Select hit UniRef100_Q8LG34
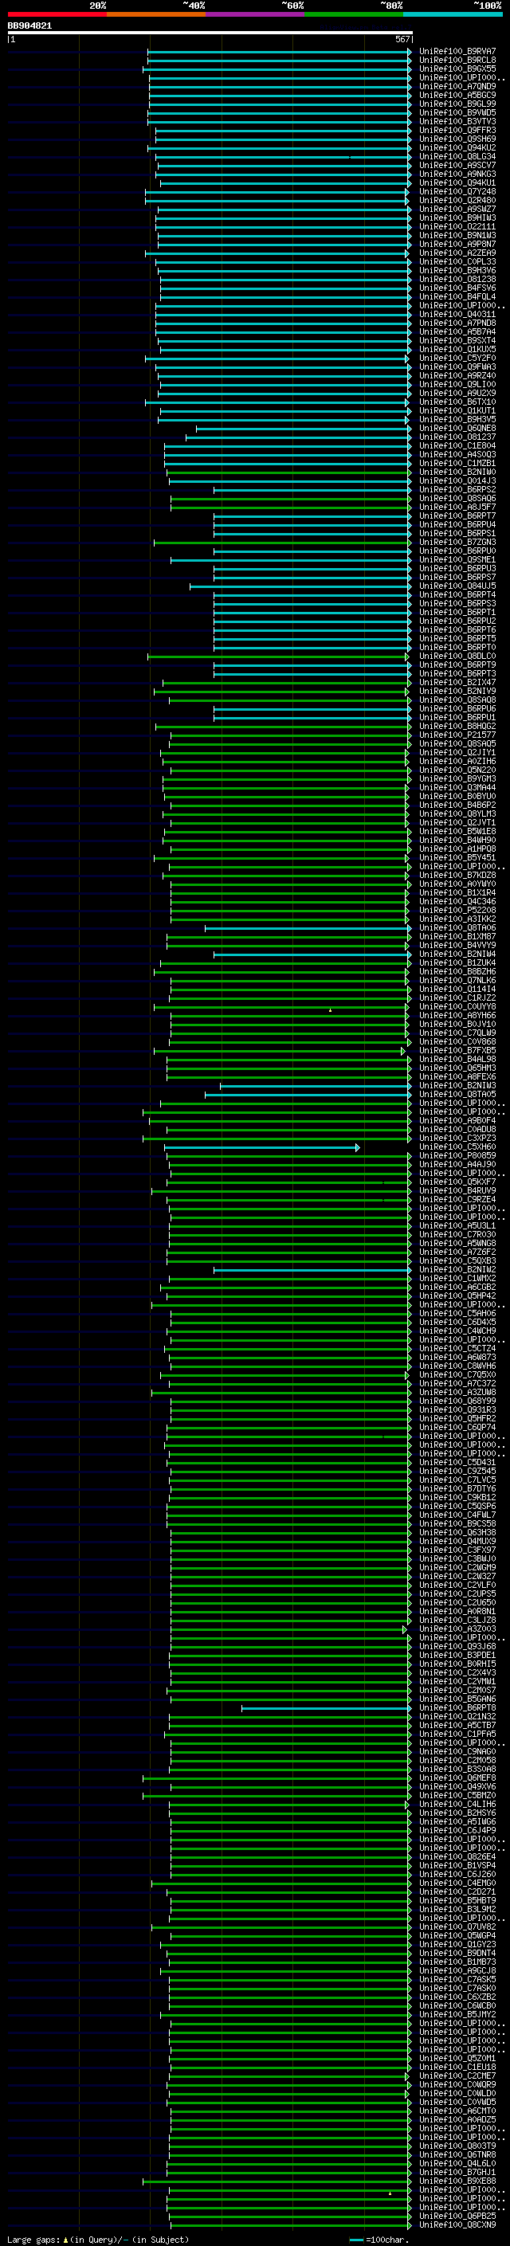This screenshot has width=510, height=2246. [x=457, y=157]
